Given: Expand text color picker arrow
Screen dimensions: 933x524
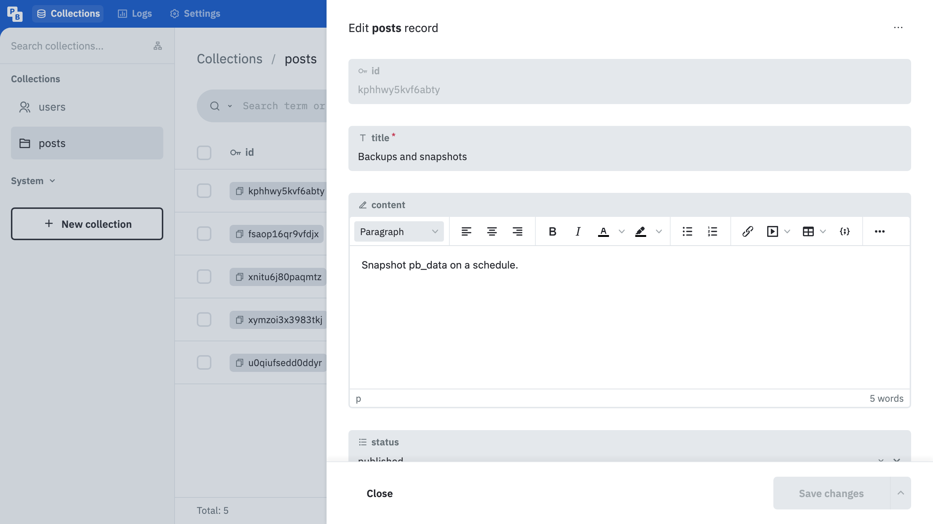Looking at the screenshot, I should (x=622, y=231).
